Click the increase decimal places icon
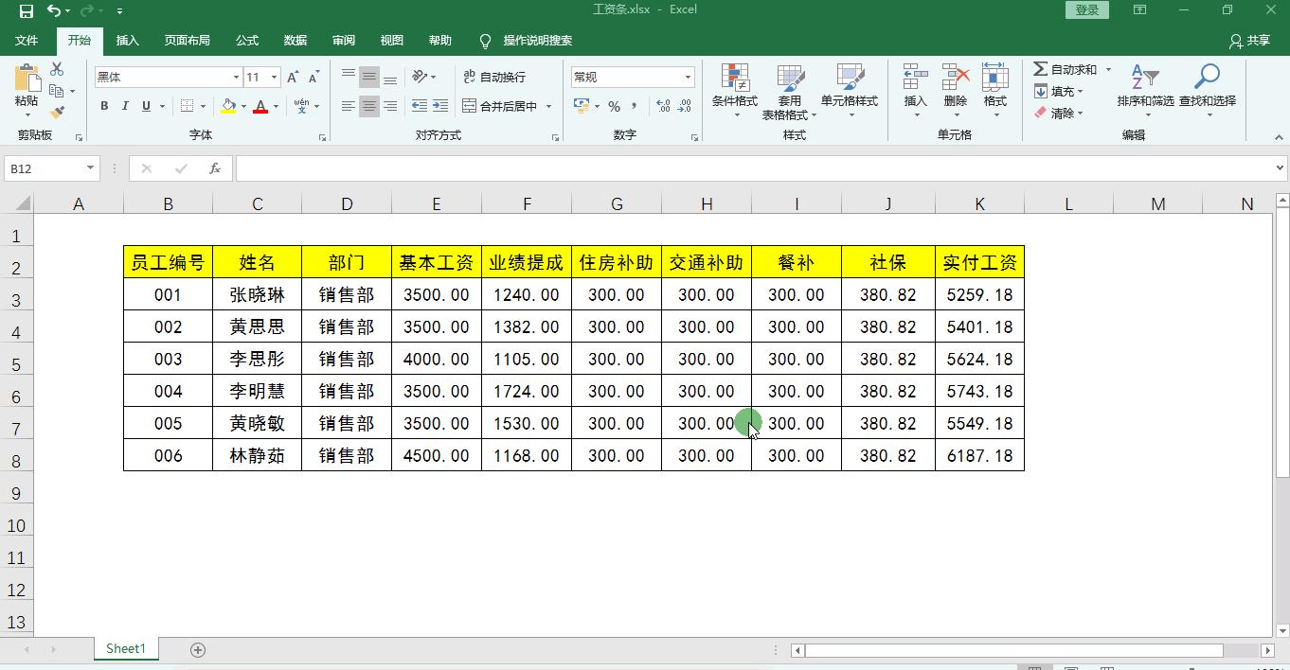 point(663,107)
